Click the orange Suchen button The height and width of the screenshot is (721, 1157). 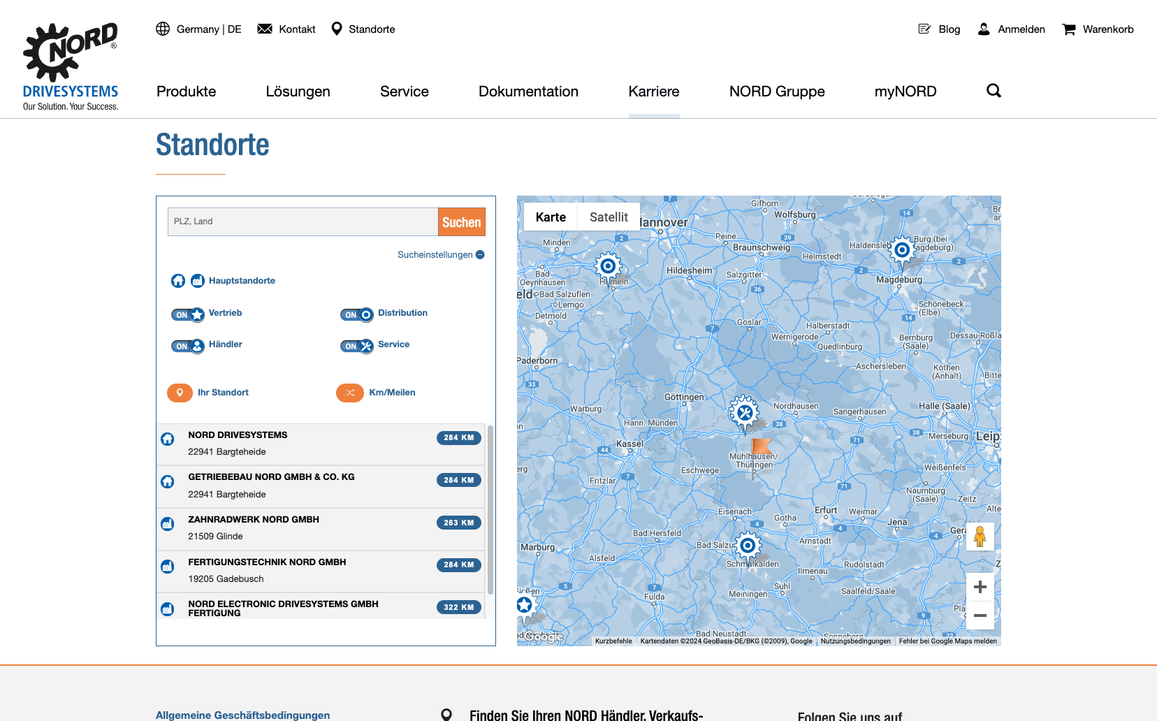point(462,222)
